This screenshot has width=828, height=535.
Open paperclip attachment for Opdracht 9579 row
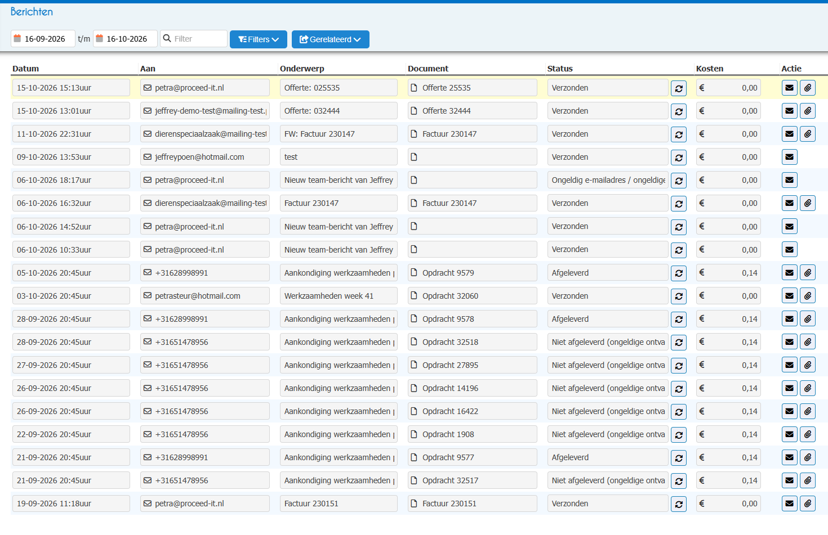(808, 273)
